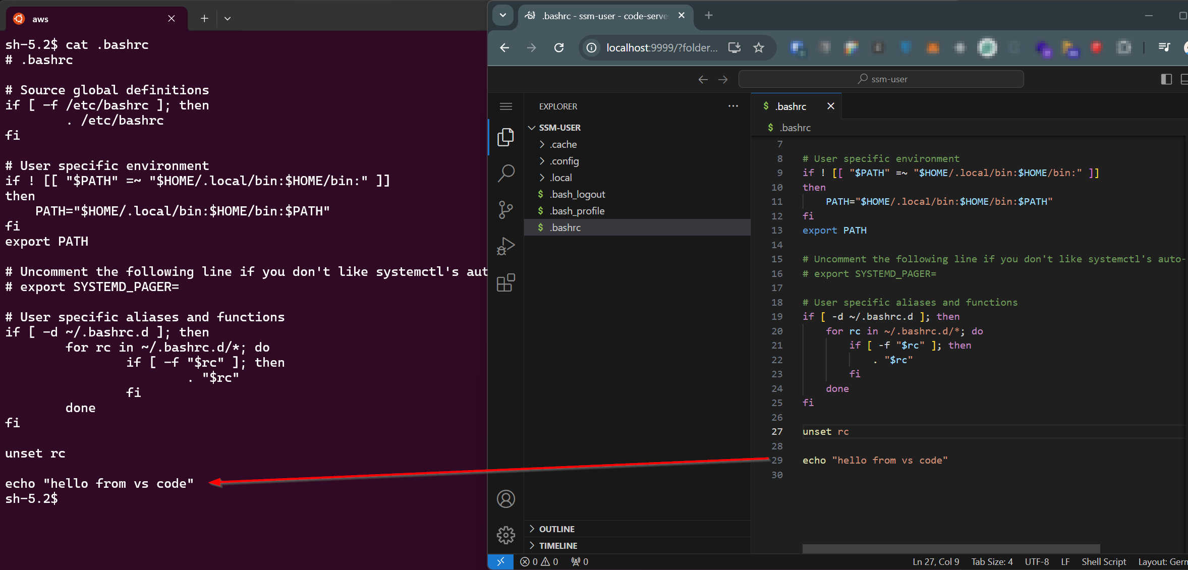Click Shell Script to change language mode
The image size is (1188, 570).
[1103, 561]
